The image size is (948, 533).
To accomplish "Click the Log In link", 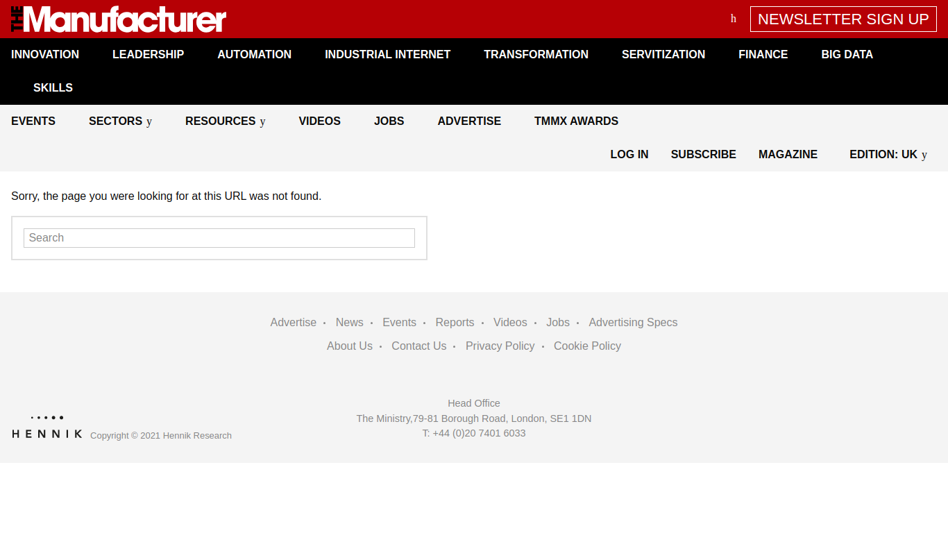I will [x=629, y=154].
